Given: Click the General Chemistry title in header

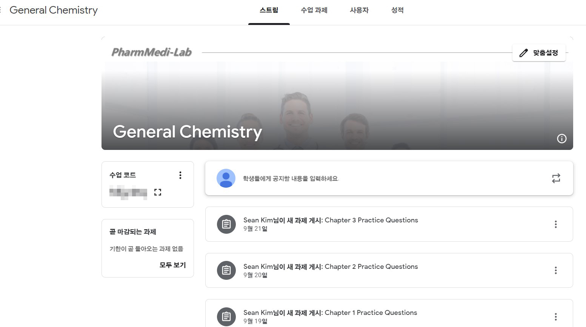Looking at the screenshot, I should (54, 10).
